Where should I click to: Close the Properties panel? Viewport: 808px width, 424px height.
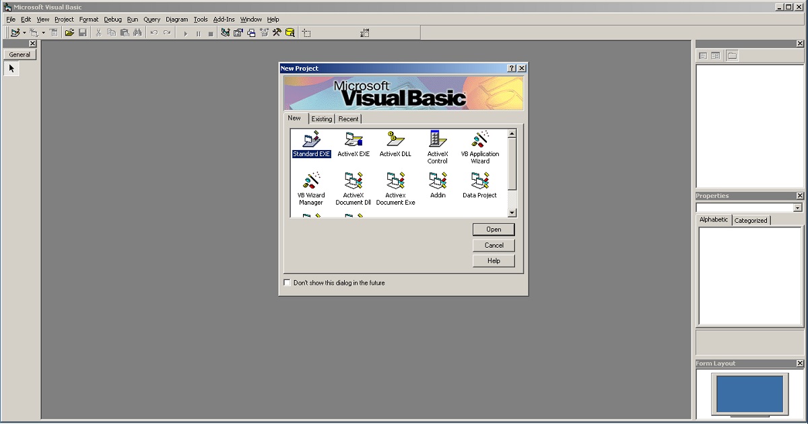click(800, 196)
